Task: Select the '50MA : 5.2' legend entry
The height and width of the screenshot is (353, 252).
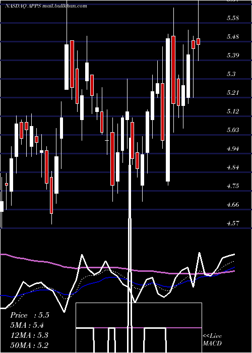Action: 29,345
